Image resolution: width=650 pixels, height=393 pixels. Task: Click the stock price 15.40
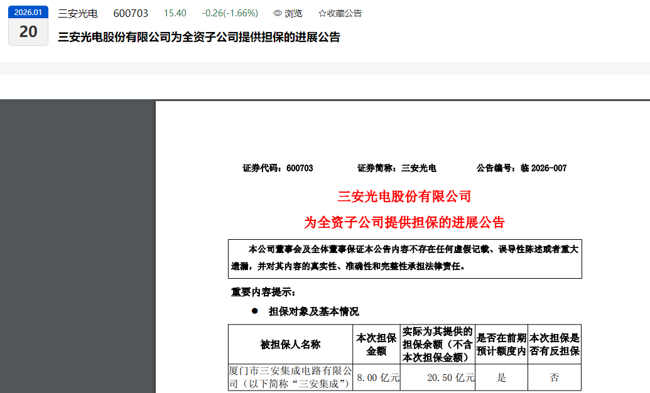coord(175,13)
